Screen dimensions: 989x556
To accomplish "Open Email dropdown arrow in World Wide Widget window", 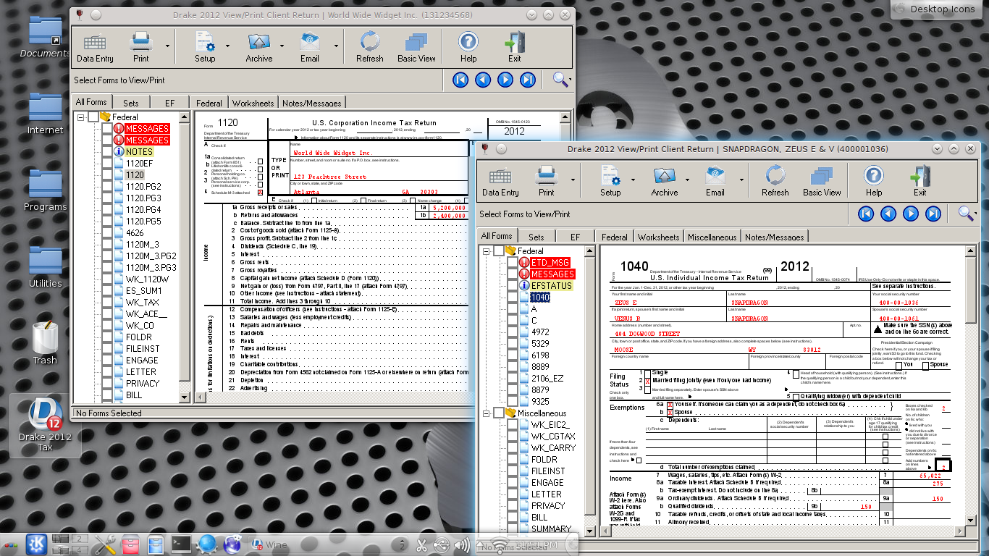I will tap(335, 46).
